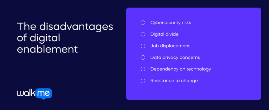269x110 pixels.
Task: Click the white "walk" logo text
Action: (26, 93)
